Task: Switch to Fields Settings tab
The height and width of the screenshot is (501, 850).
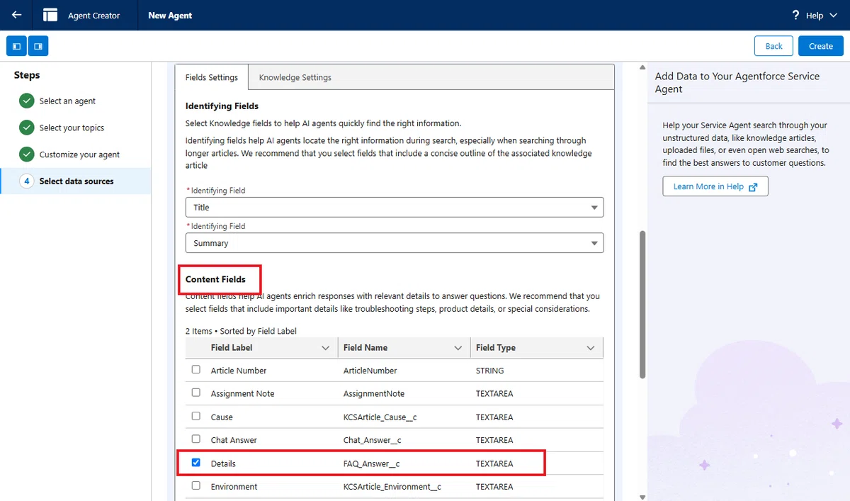Action: coord(212,77)
